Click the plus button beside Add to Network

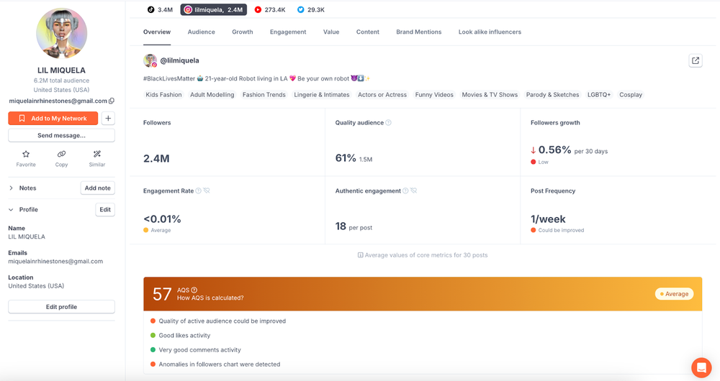pos(108,119)
